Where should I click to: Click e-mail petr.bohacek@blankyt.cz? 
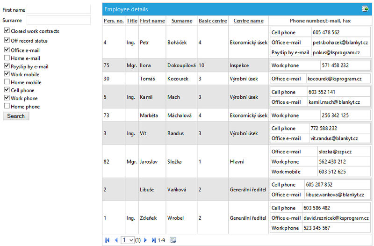[340, 43]
